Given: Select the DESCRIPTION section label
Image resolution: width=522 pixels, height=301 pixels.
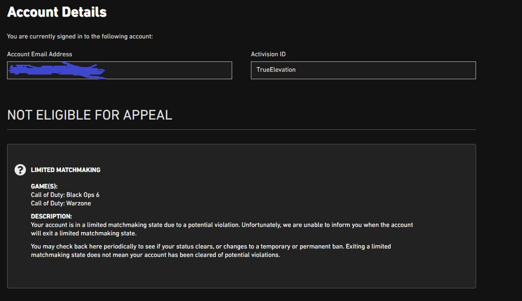Looking at the screenshot, I should click(x=48, y=216).
